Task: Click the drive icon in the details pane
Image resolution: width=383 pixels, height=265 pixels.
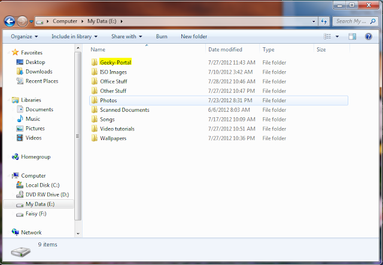Action: click(x=21, y=252)
